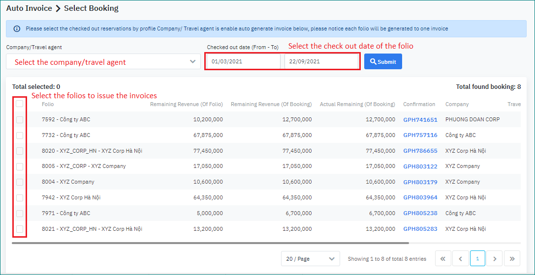Screen dimensions: 535x275
Task: Tick the checkbox for folio 8004 - XYZ Company
Action: point(19,182)
